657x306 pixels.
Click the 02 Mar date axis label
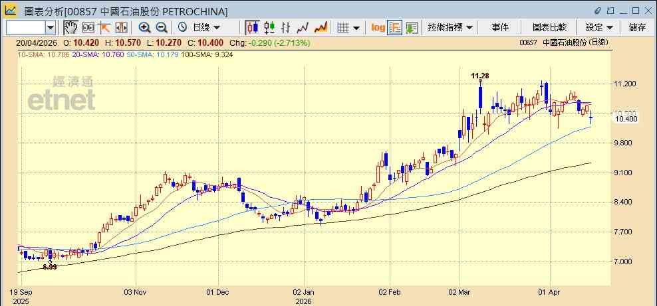point(460,292)
